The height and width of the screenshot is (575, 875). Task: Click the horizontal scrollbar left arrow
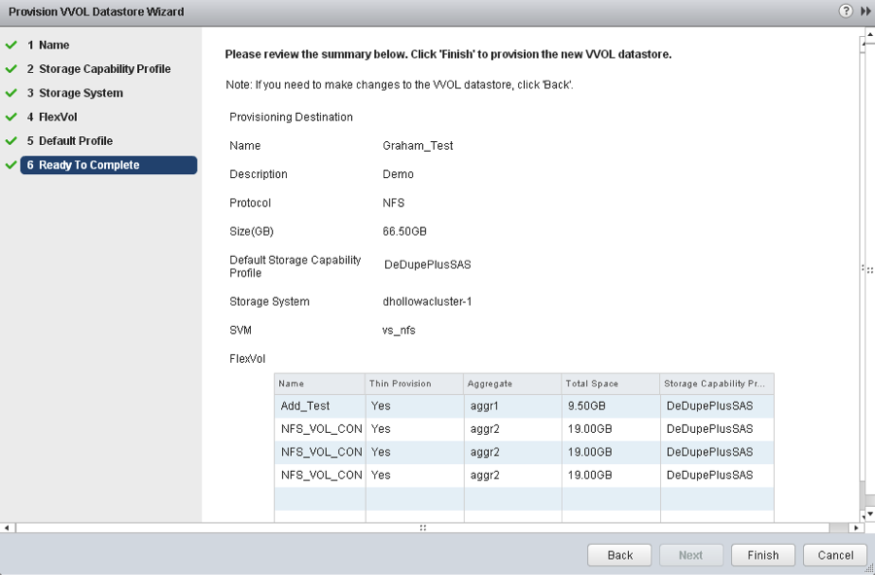pos(7,527)
